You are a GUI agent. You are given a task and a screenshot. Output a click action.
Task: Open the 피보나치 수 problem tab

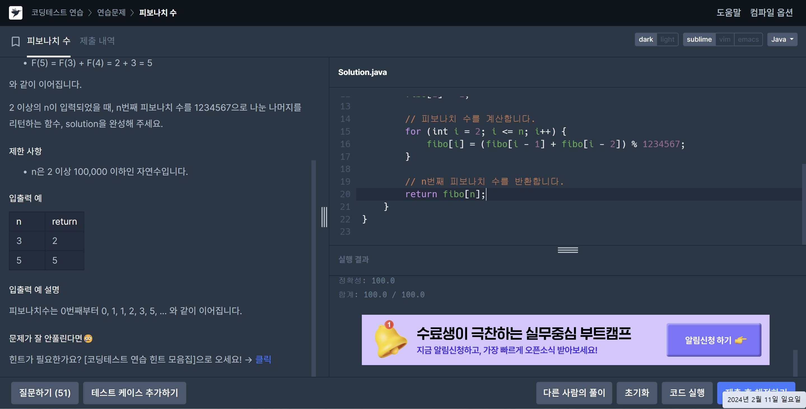pos(48,41)
